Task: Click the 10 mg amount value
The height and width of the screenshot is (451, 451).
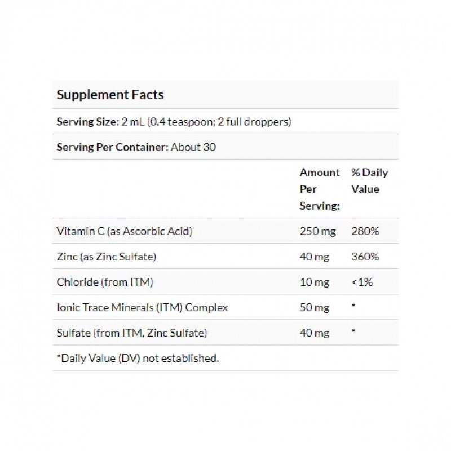Action: pyautogui.click(x=313, y=282)
